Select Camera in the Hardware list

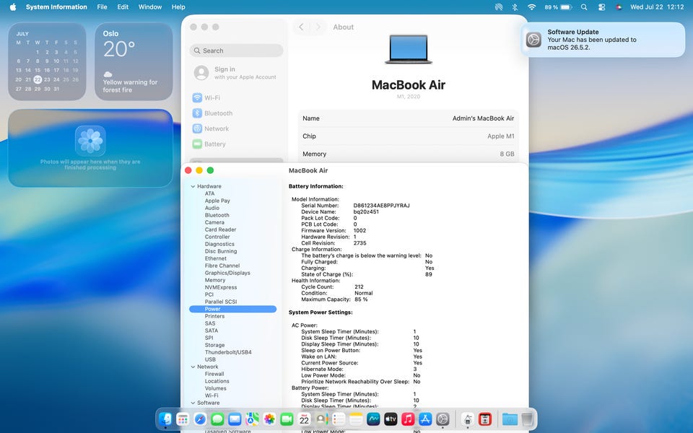click(214, 222)
